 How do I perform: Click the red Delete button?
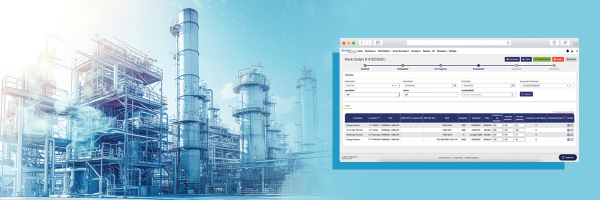point(558,59)
